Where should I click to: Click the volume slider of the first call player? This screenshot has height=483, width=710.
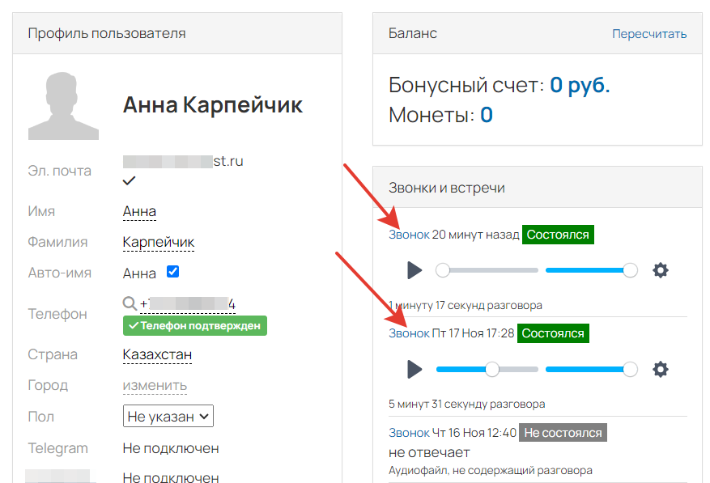pos(591,270)
